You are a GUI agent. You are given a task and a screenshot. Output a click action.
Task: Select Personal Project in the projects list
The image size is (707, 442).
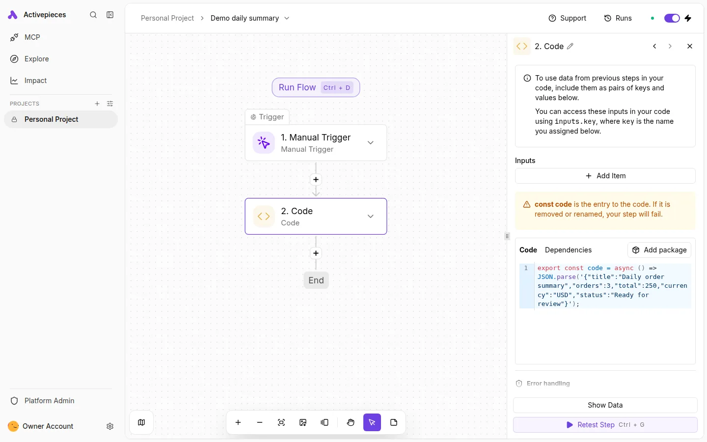[x=61, y=119]
